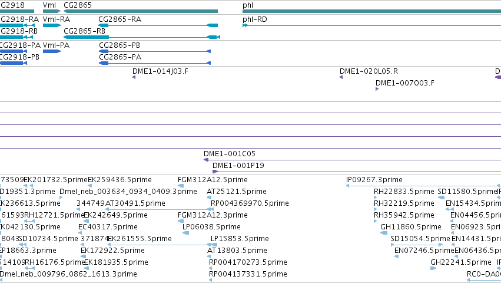Select the CG2865-RA transcript

coord(158,25)
